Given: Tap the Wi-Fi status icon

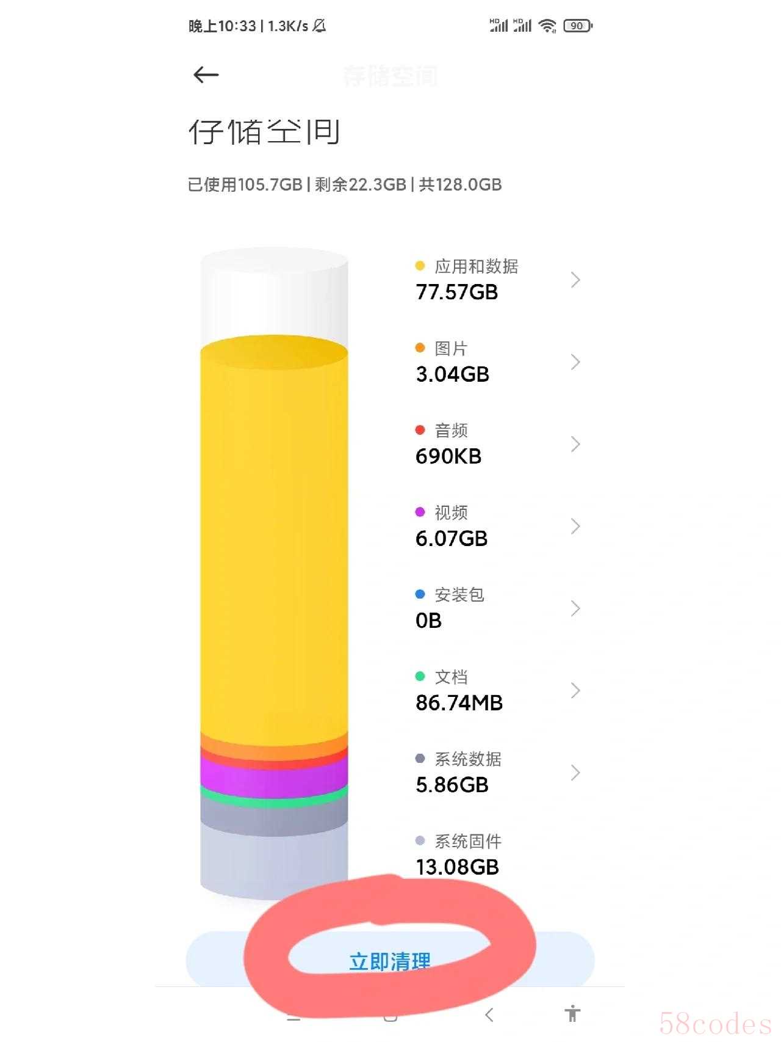Looking at the screenshot, I should click(547, 26).
